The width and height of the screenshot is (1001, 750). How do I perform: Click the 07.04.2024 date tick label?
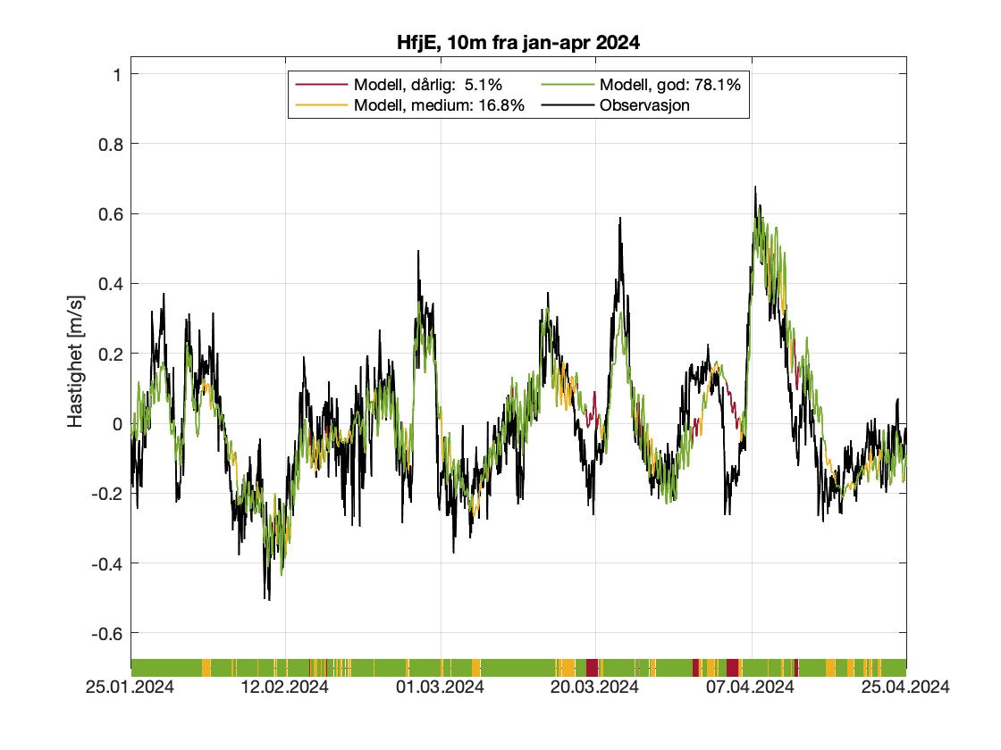[752, 687]
